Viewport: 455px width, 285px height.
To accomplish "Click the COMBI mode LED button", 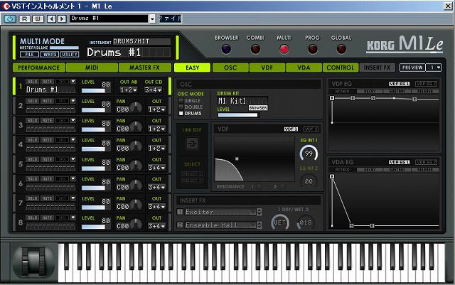I will (255, 49).
